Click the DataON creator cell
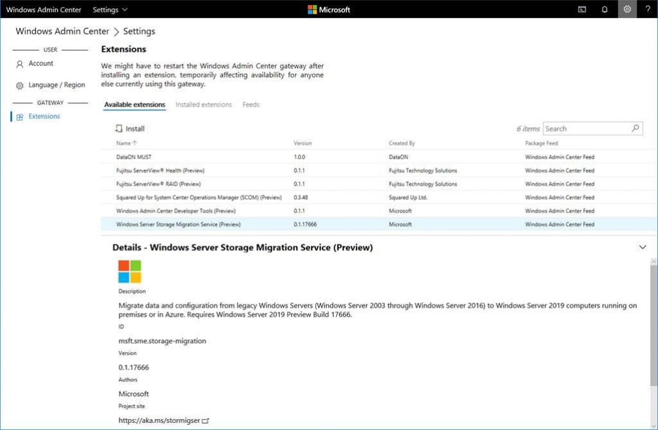658x430 pixels. coord(398,157)
